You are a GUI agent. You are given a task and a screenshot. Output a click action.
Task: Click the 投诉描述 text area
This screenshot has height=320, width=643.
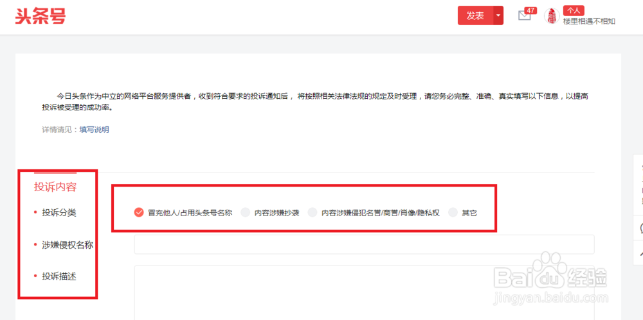pos(364,293)
